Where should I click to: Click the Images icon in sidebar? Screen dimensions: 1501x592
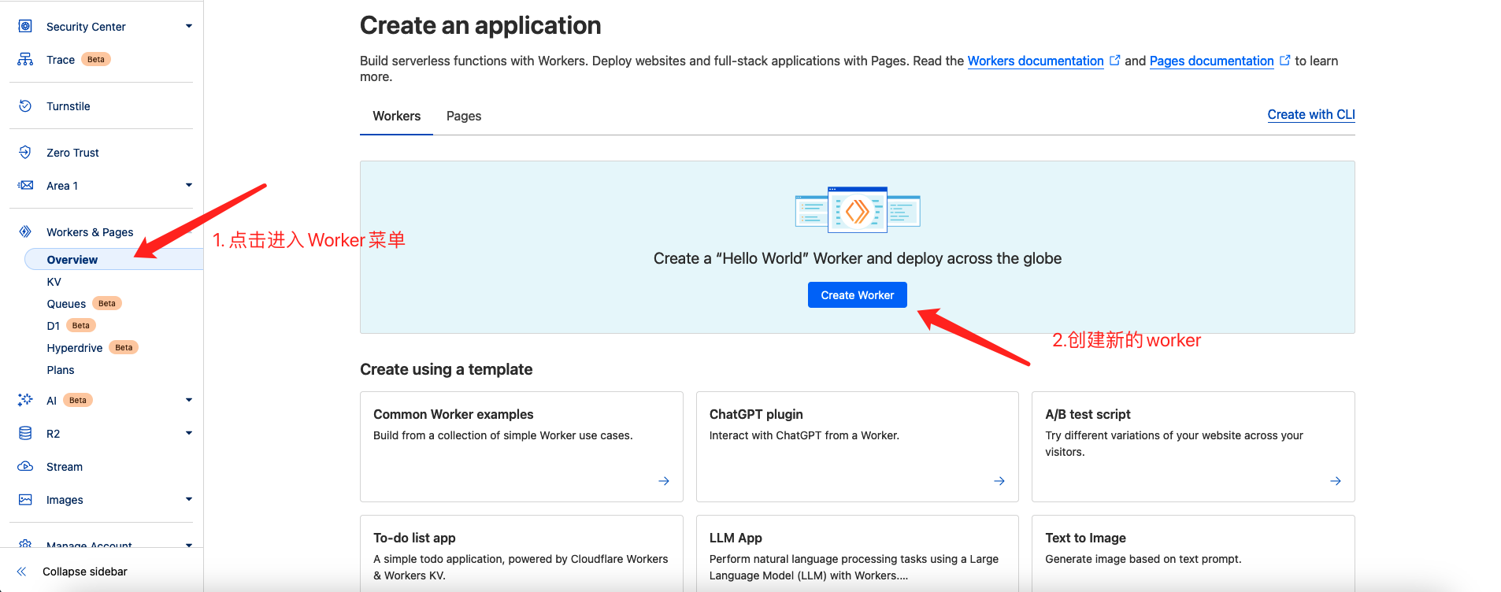25,499
